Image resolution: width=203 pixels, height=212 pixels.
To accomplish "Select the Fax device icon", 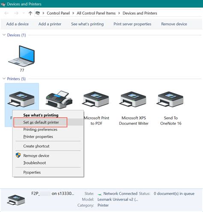I will coord(59,99).
